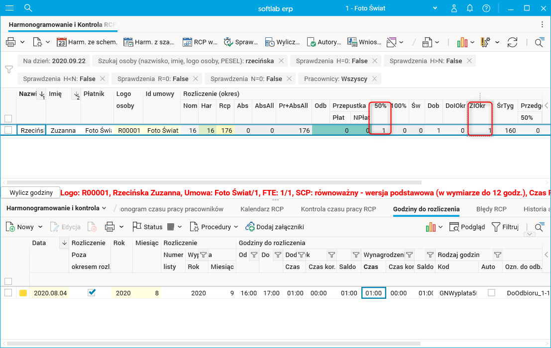Click the Wynagrodzenie Czas 01:00 cell

pyautogui.click(x=373, y=293)
